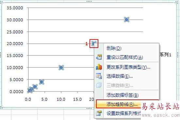Choose 添加趋势线(R)... menu item

click(x=122, y=104)
